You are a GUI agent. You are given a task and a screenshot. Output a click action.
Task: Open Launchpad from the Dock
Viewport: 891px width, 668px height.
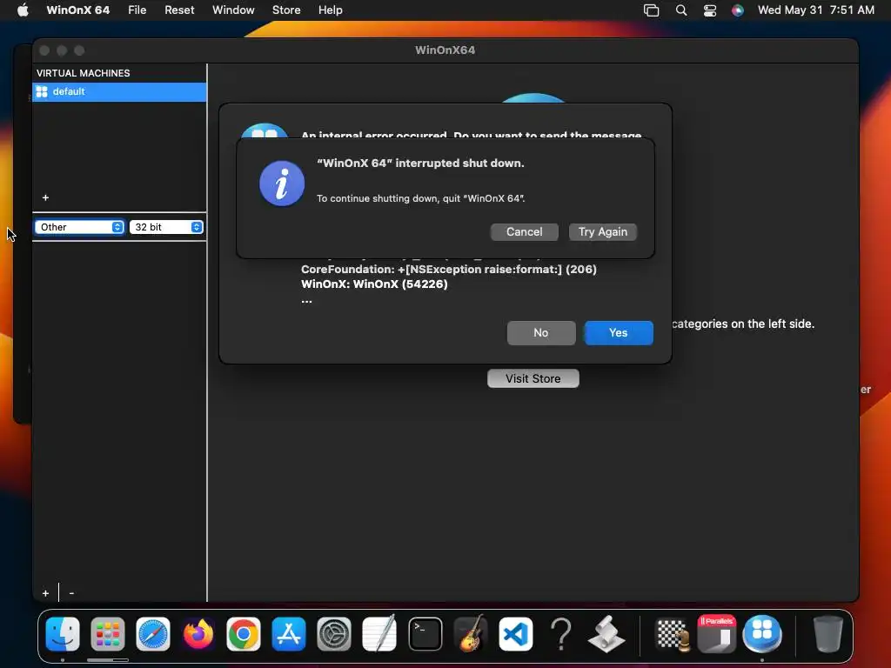click(107, 634)
